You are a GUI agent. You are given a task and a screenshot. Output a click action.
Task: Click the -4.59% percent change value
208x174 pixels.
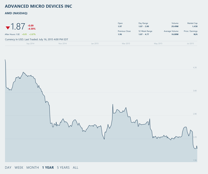[32, 29]
